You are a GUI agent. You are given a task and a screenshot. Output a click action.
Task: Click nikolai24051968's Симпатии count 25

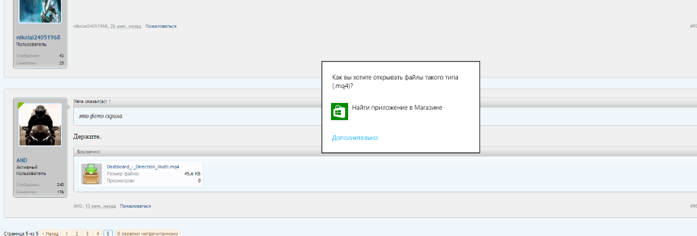62,63
